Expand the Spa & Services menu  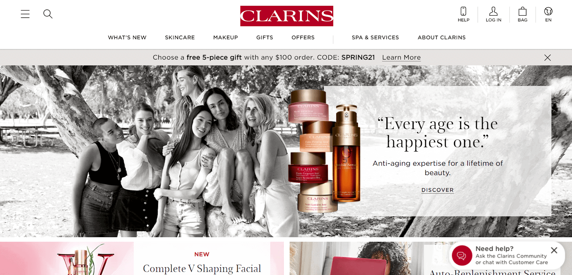[375, 37]
